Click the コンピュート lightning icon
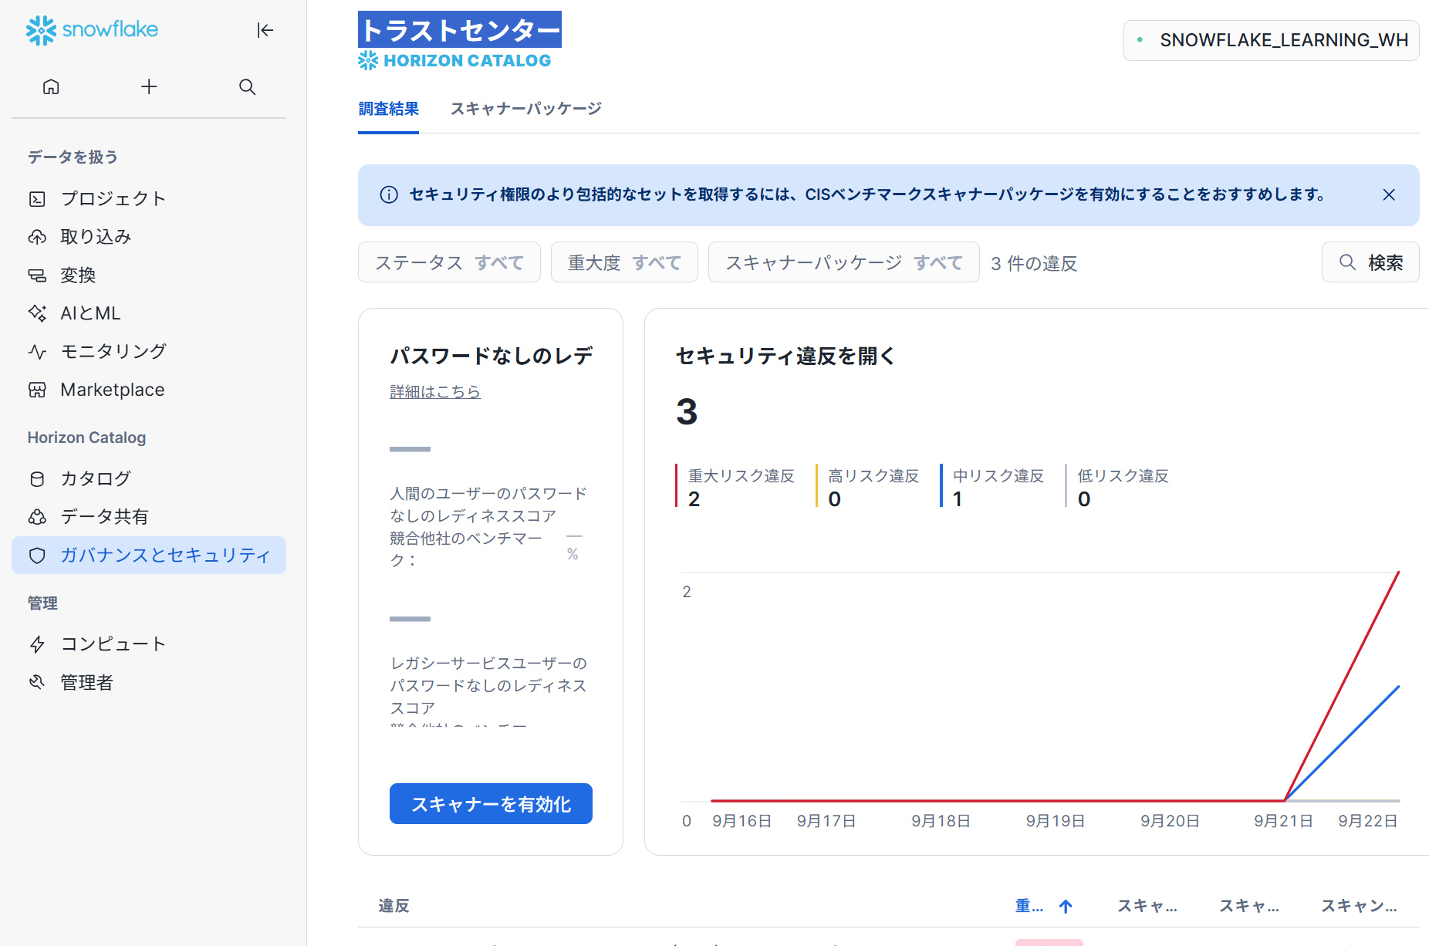This screenshot has height=946, width=1429. tap(37, 644)
